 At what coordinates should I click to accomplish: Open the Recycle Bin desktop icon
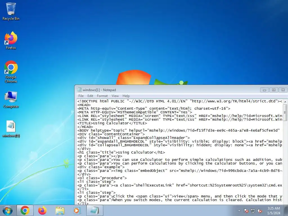(x=11, y=11)
